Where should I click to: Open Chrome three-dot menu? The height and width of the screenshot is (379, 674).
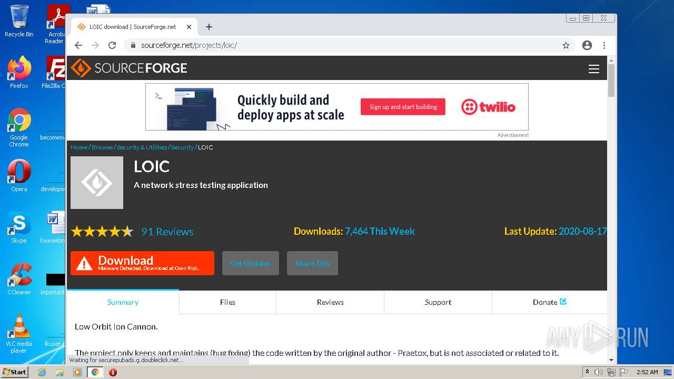click(604, 45)
